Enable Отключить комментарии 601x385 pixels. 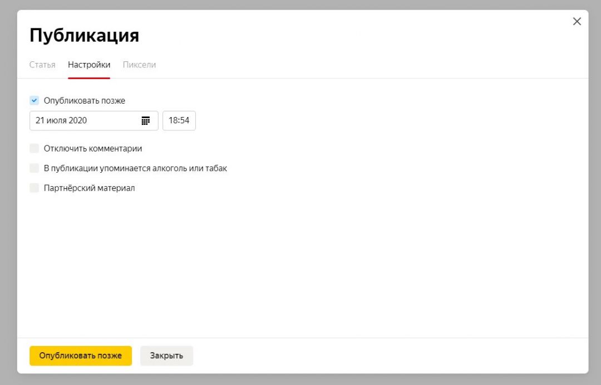click(x=34, y=148)
